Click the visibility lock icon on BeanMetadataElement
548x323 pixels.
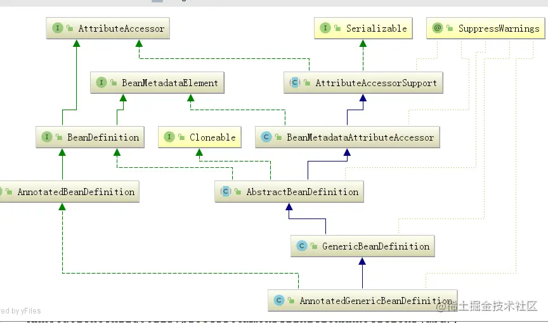pos(114,83)
